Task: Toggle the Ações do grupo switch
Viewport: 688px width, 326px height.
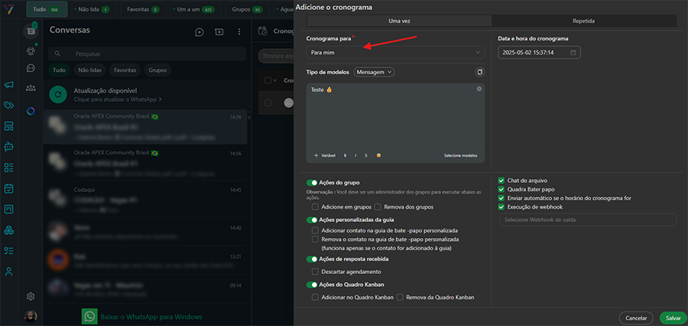Action: click(x=312, y=183)
